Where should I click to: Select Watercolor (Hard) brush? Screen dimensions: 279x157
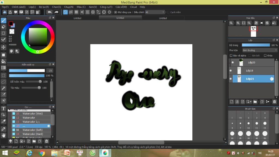pyautogui.click(x=31, y=134)
